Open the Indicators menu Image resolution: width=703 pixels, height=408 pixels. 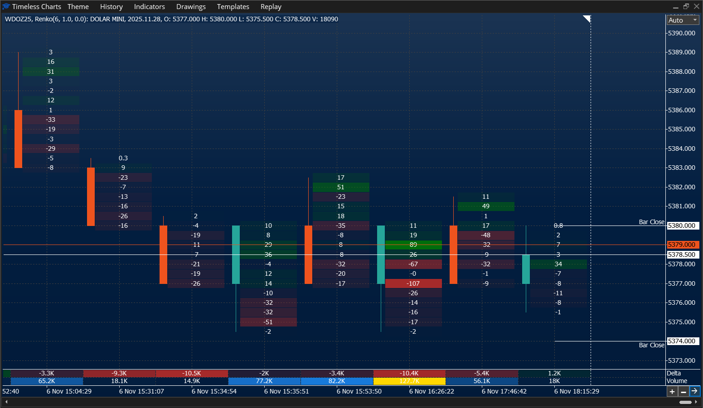tap(150, 6)
